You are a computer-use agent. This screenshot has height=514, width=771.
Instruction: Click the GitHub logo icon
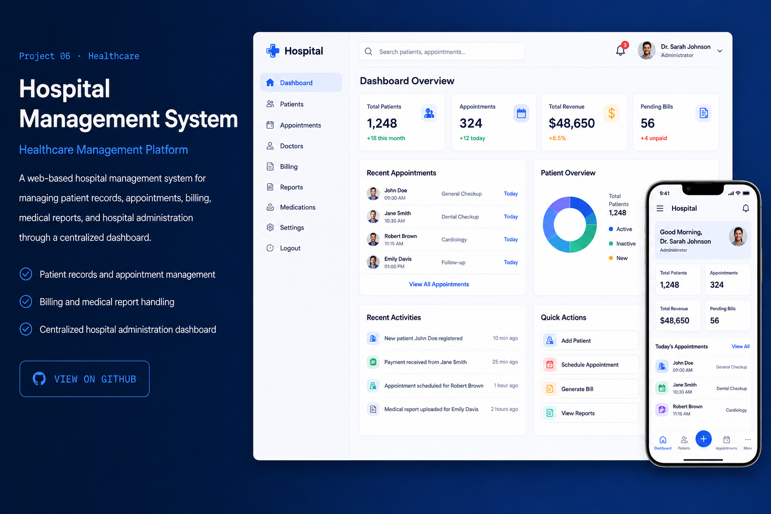(39, 378)
